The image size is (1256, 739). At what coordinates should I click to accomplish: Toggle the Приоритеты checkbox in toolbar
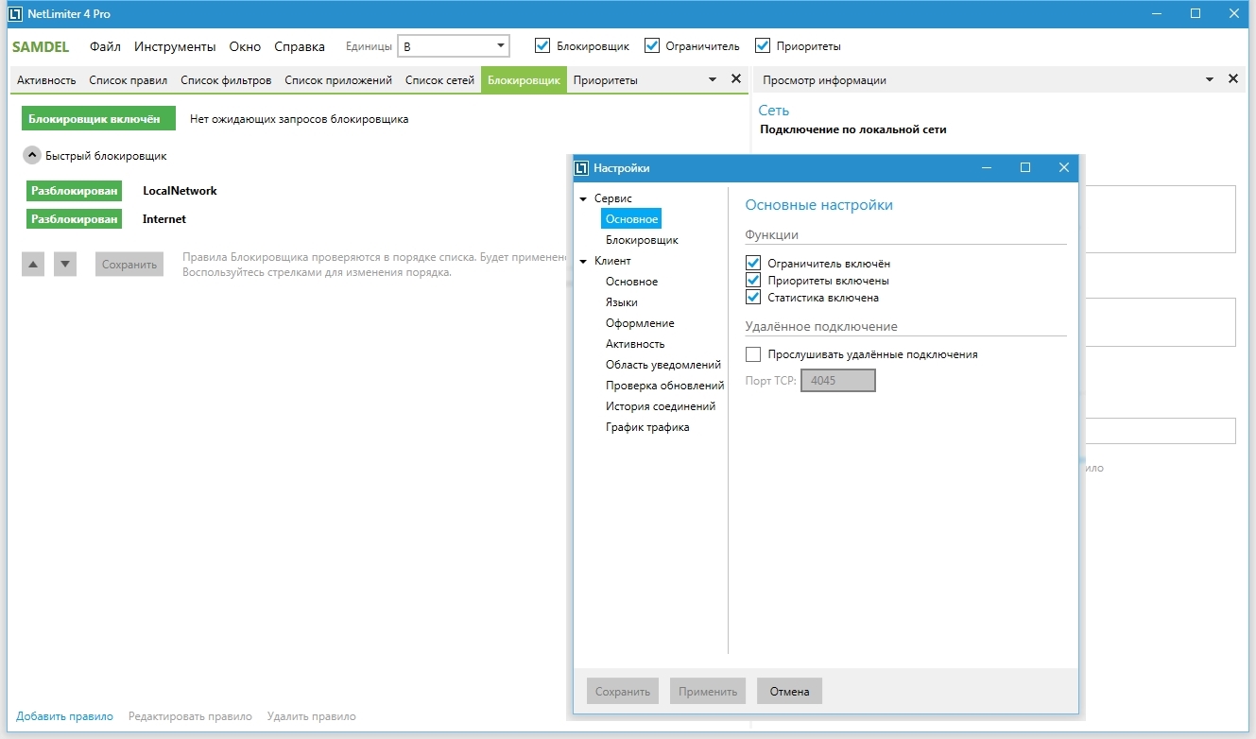tap(763, 45)
